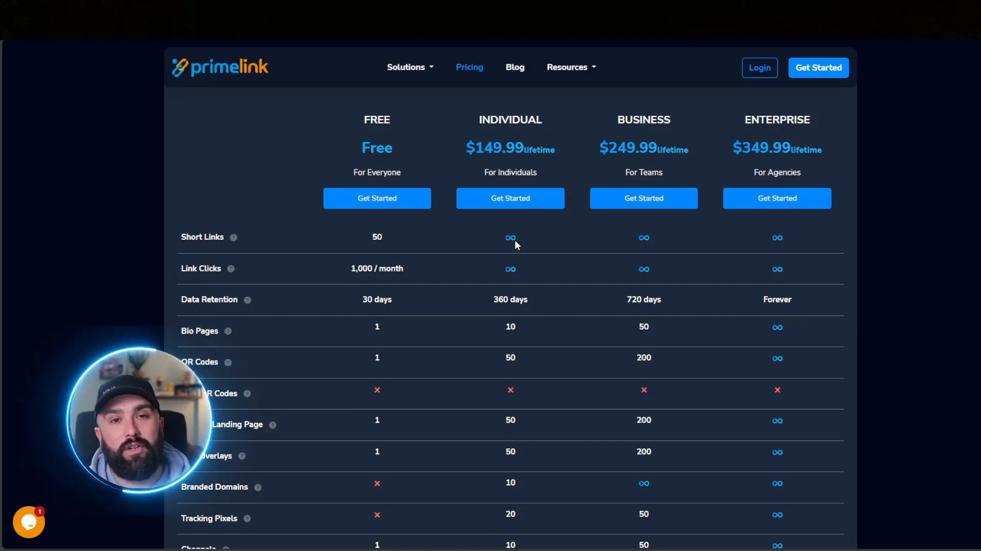This screenshot has width=981, height=551.
Task: Click the Individual Tracking Pixels value 20
Action: click(510, 514)
